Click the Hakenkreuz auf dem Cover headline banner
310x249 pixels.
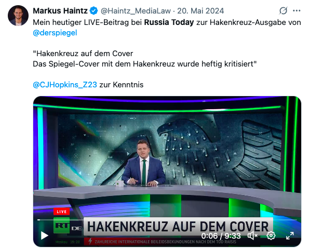178,227
